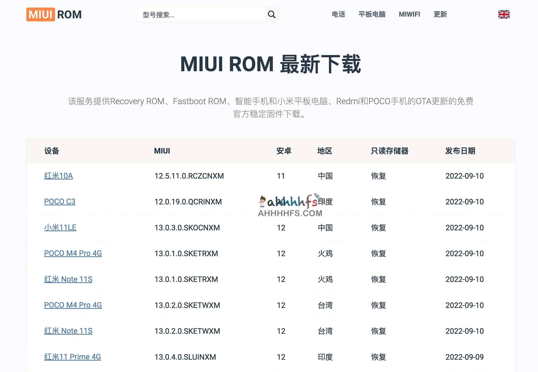This screenshot has width=538, height=372.
Task: Click the MIUI ROM logo
Action: coord(54,14)
